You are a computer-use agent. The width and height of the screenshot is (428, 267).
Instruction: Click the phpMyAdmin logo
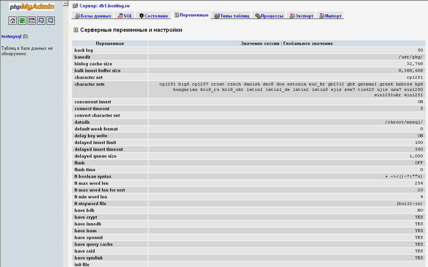click(x=32, y=6)
